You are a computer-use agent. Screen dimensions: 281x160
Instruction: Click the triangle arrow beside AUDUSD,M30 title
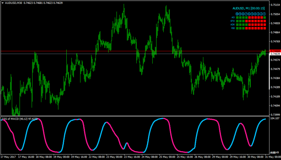3,3
